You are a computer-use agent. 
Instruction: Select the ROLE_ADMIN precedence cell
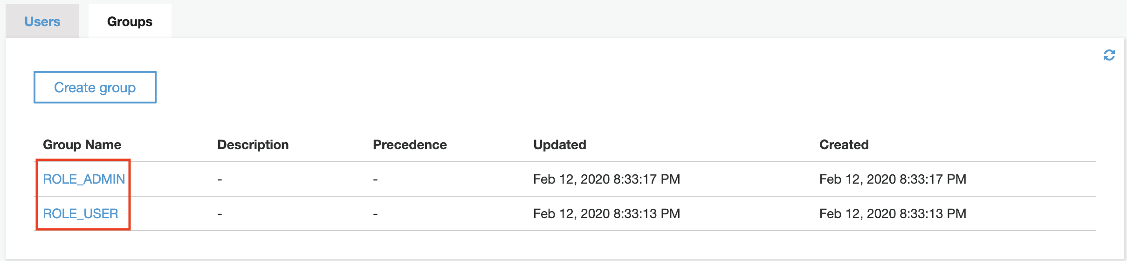coord(375,179)
